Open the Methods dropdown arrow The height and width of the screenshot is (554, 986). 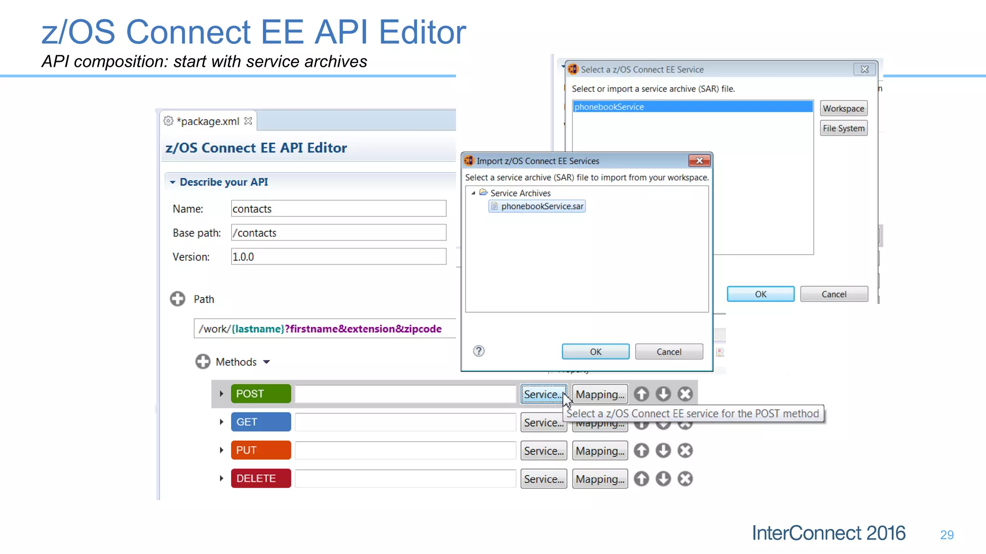pos(267,362)
